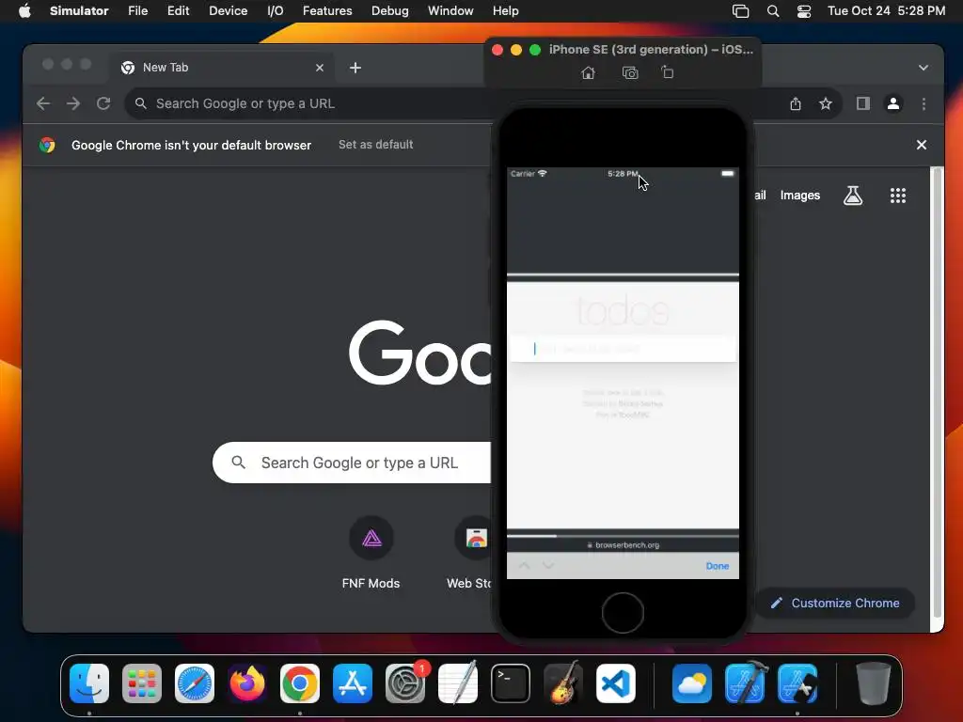963x722 pixels.
Task: Tap the todos text input in simulator
Action: tap(623, 349)
